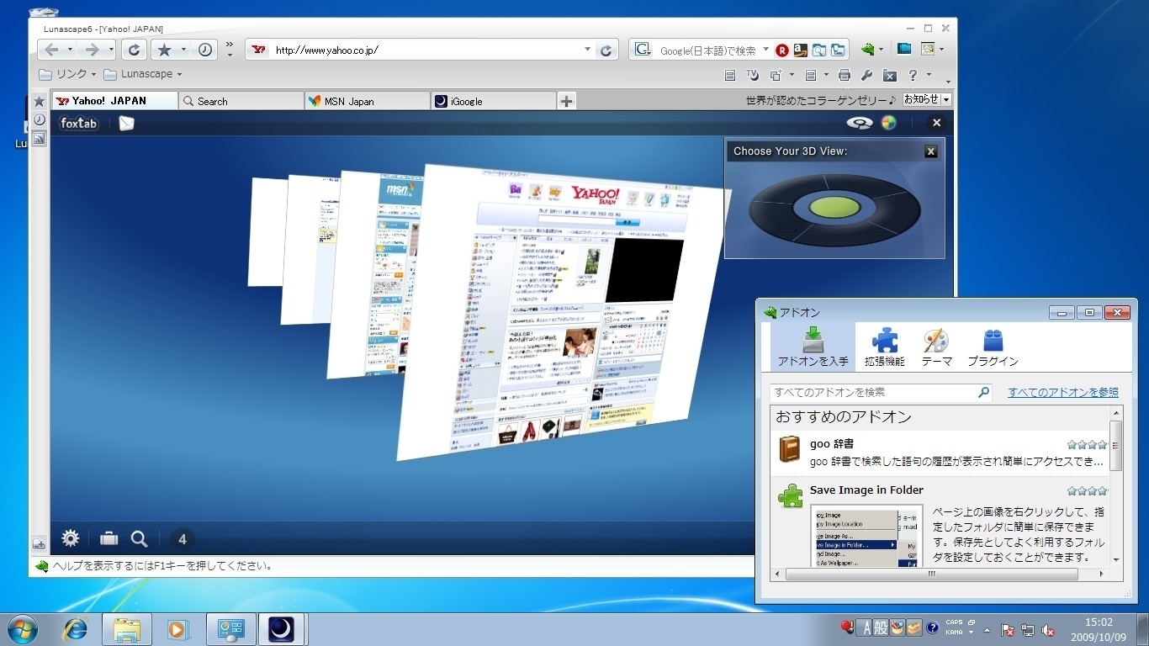
Task: Select テーマ tab in addon window
Action: click(936, 347)
